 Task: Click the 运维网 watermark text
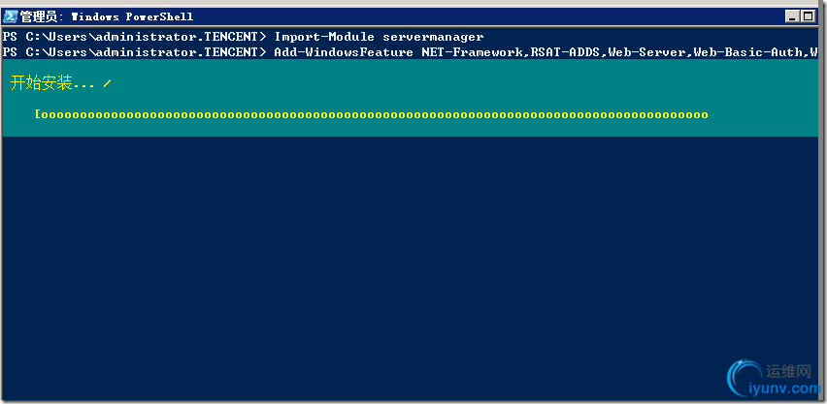coord(787,372)
